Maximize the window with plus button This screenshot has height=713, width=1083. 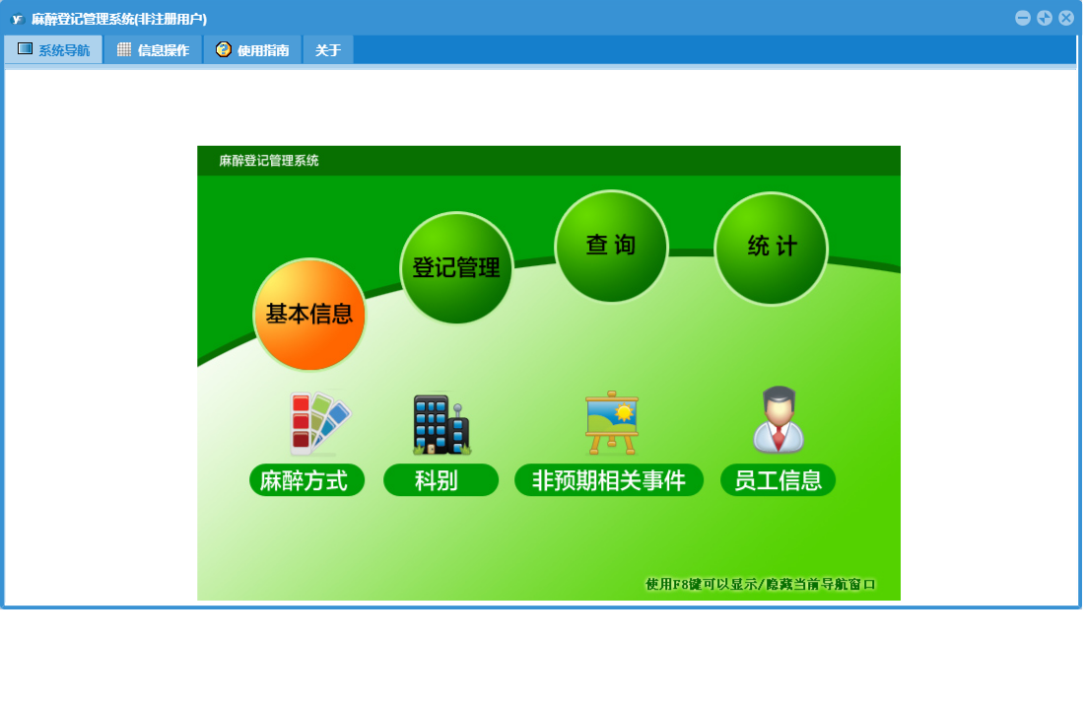(1045, 18)
